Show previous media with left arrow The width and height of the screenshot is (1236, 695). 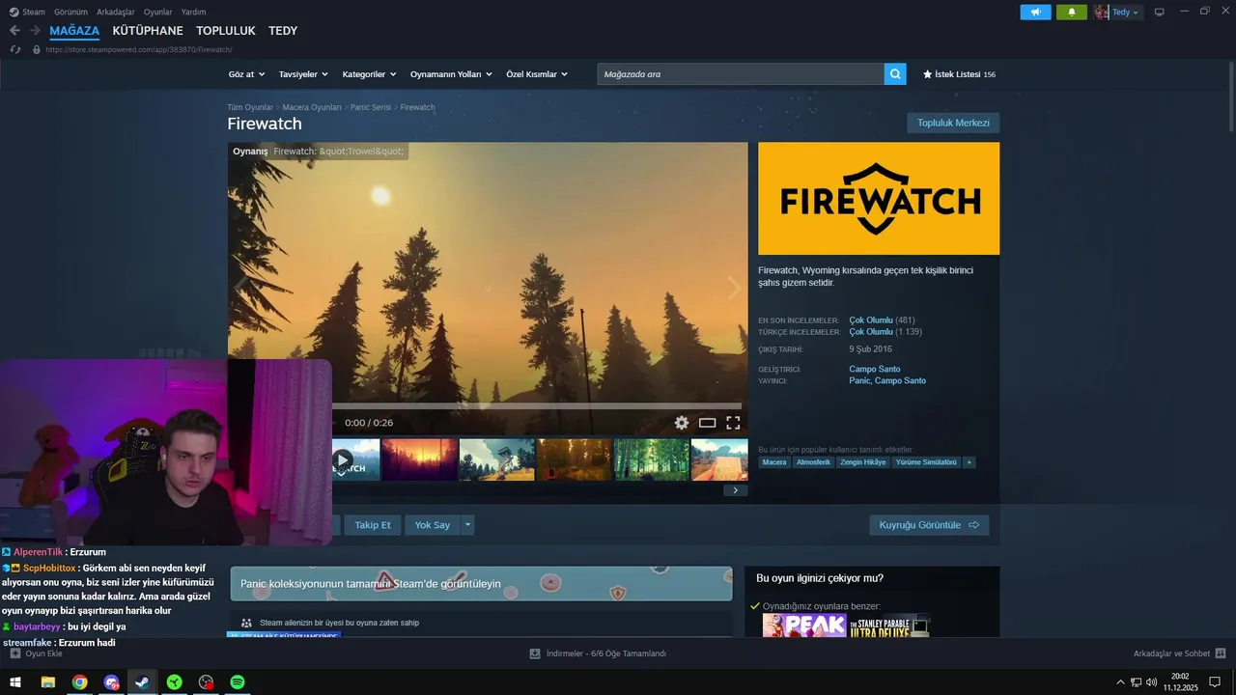tap(239, 288)
